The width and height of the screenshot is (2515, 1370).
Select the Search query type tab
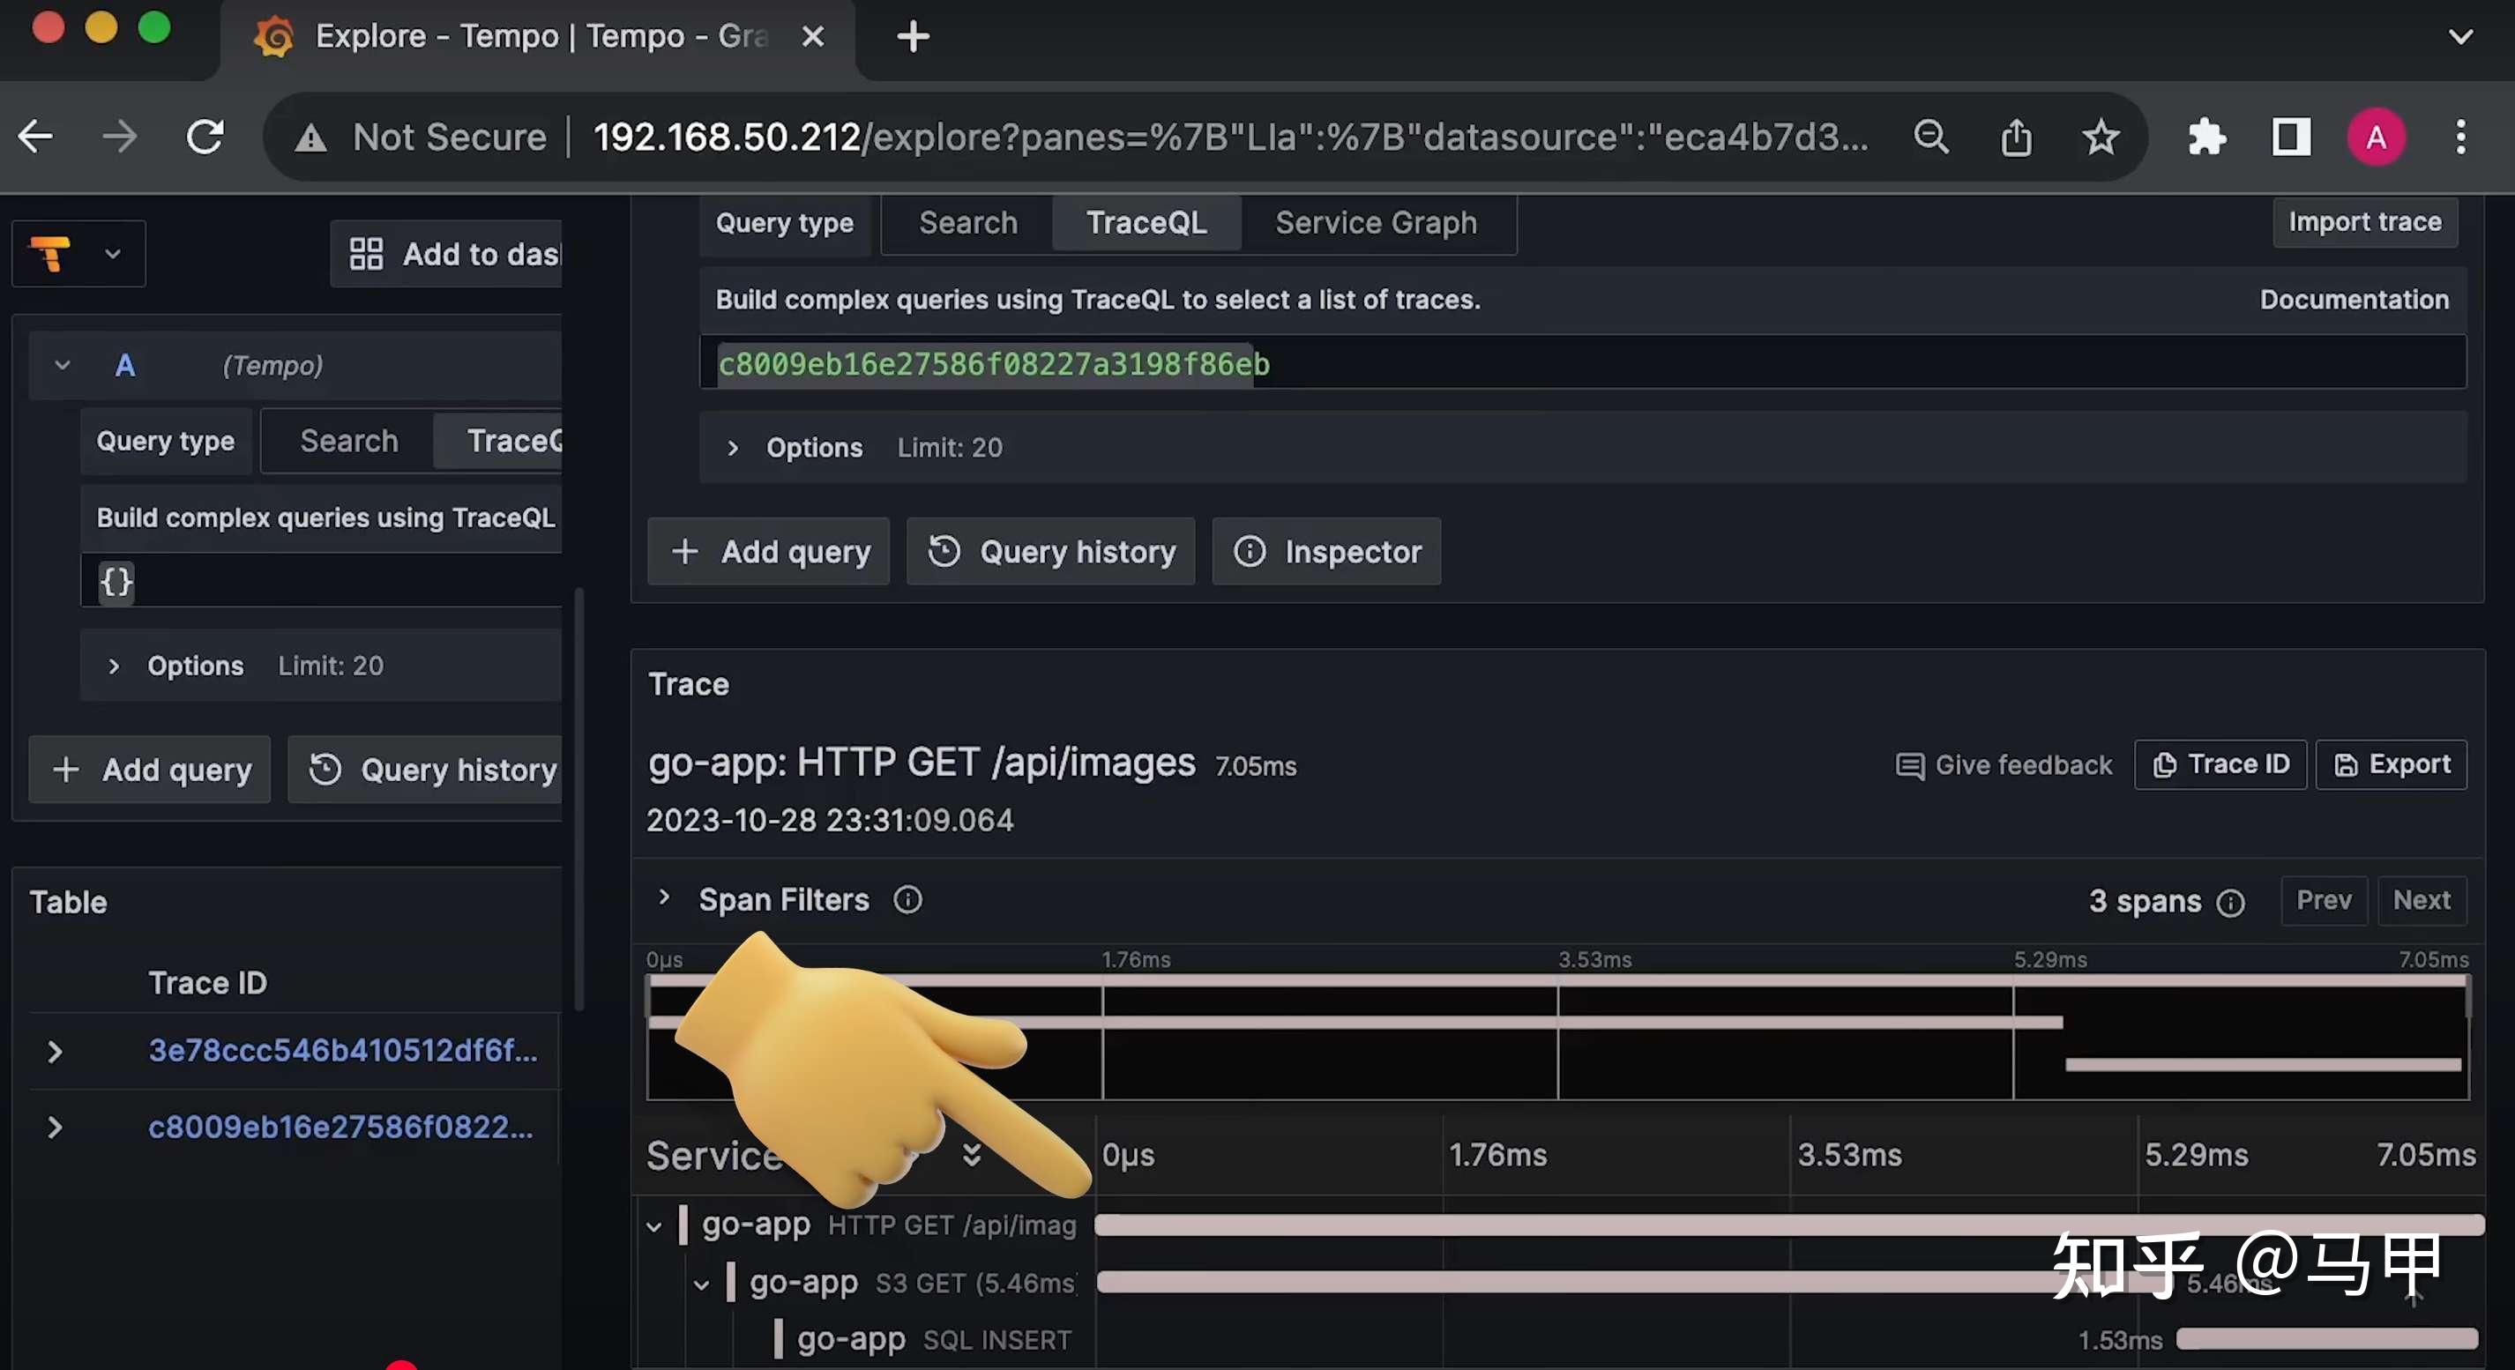coord(966,223)
